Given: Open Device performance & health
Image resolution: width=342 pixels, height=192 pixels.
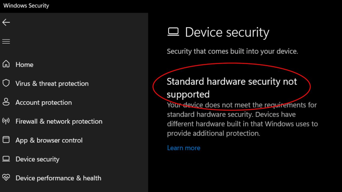Looking at the screenshot, I should [58, 178].
